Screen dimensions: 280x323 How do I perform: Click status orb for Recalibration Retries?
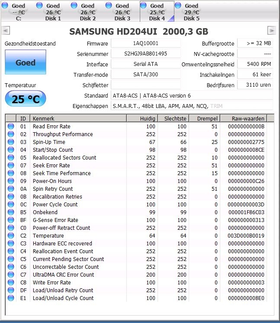11,196
